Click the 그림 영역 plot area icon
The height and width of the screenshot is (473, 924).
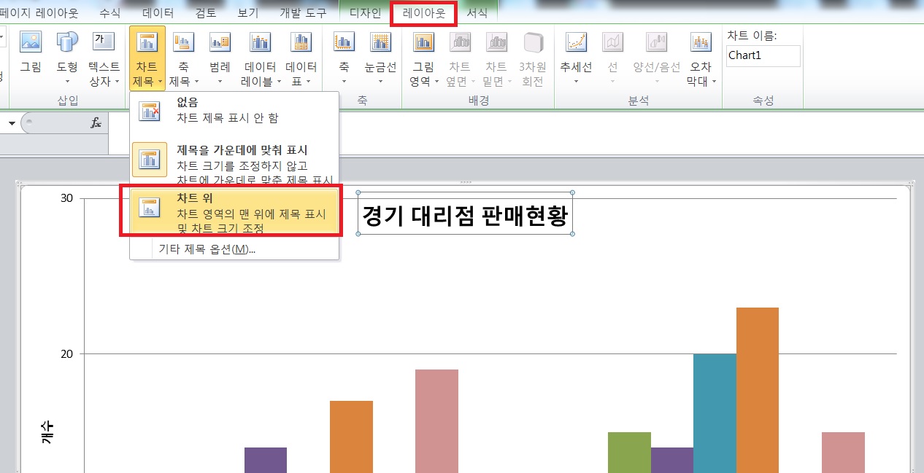423,57
